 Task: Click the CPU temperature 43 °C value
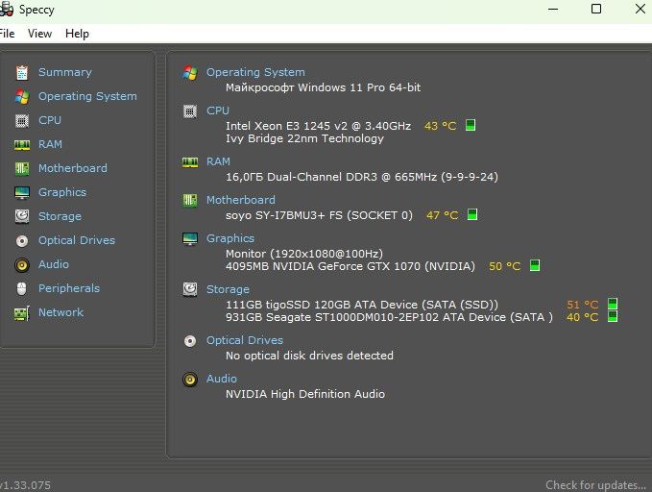[440, 126]
